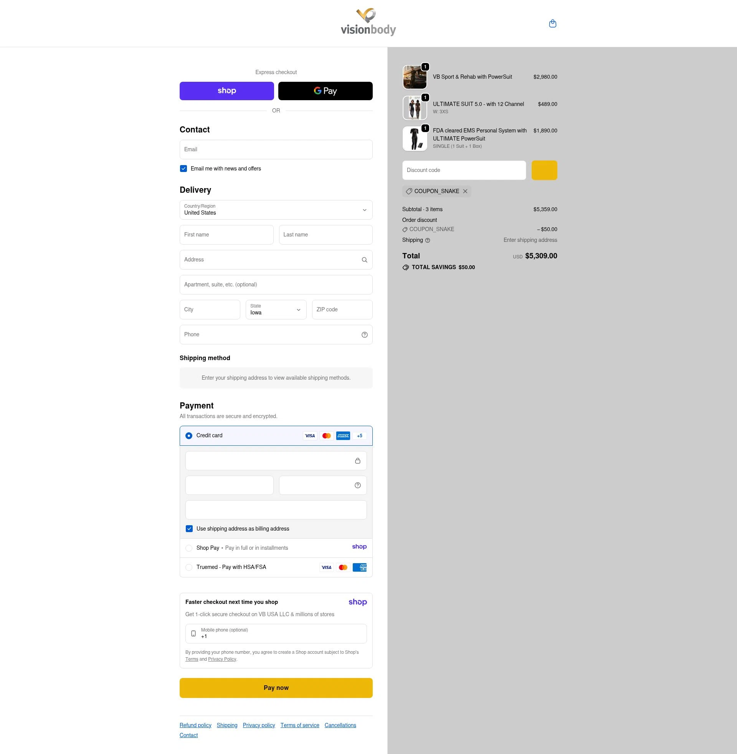Click the Shipping info question mark icon
This screenshot has width=737, height=754.
tap(427, 240)
